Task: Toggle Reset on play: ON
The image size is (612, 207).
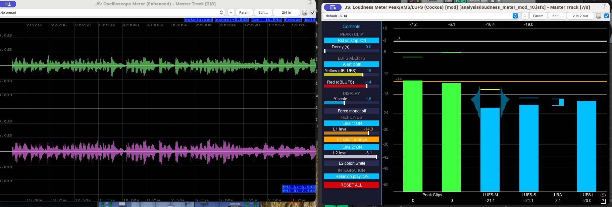Action: click(x=352, y=176)
